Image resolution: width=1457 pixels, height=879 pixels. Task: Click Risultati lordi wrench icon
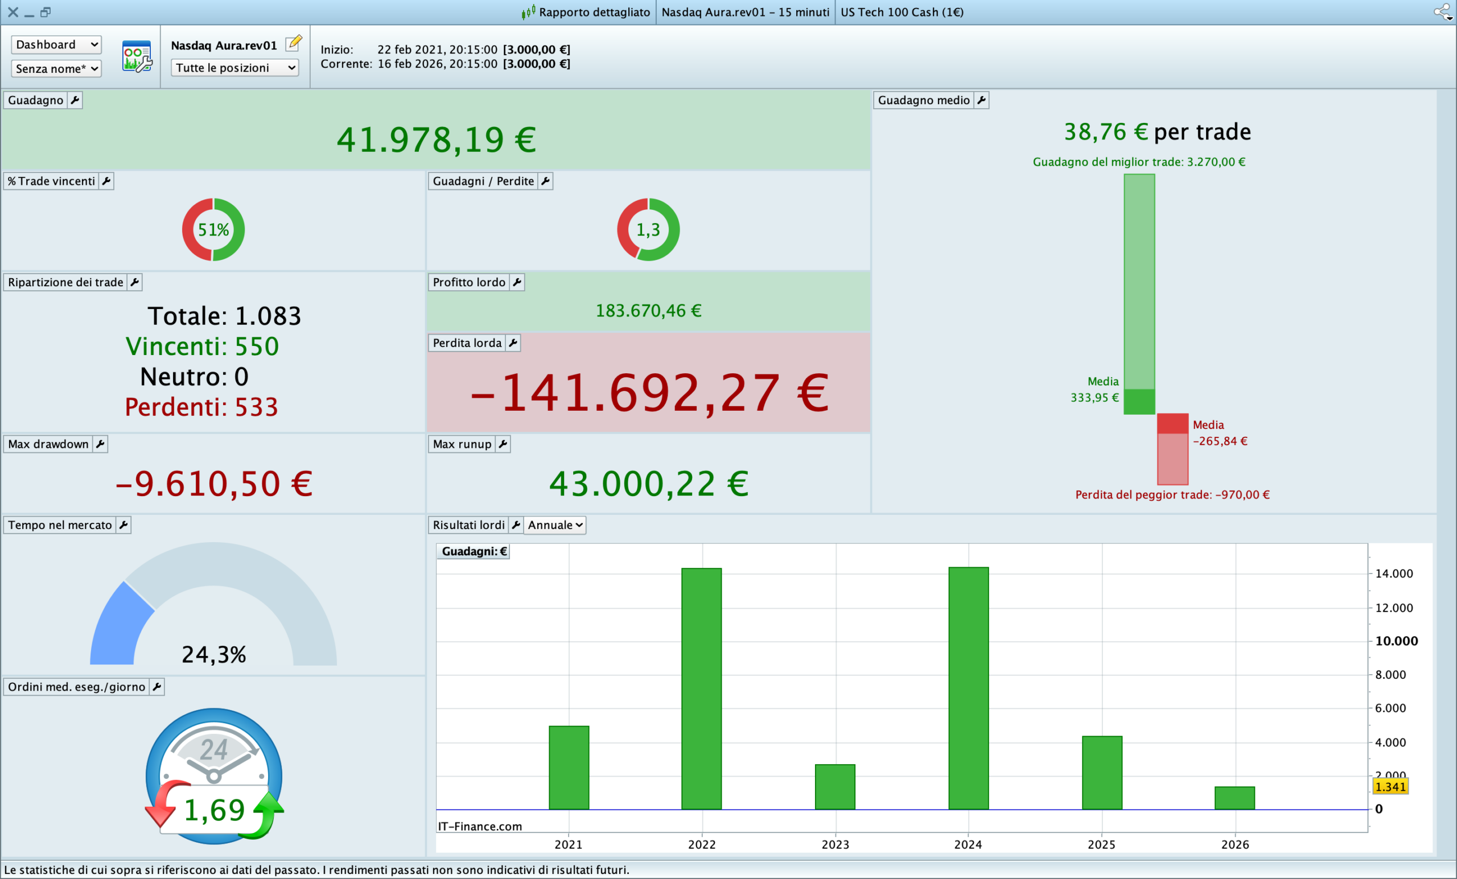click(x=516, y=525)
